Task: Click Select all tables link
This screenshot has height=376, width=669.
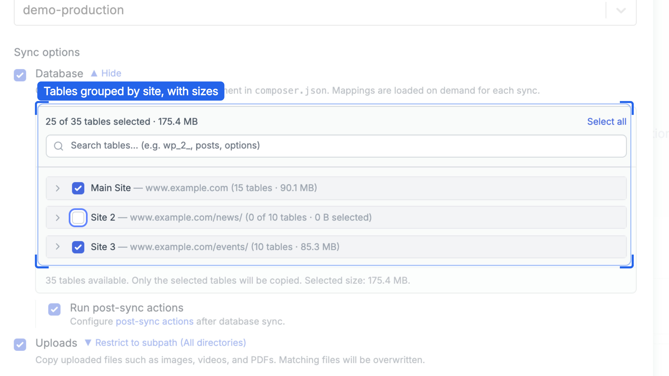Action: (607, 121)
